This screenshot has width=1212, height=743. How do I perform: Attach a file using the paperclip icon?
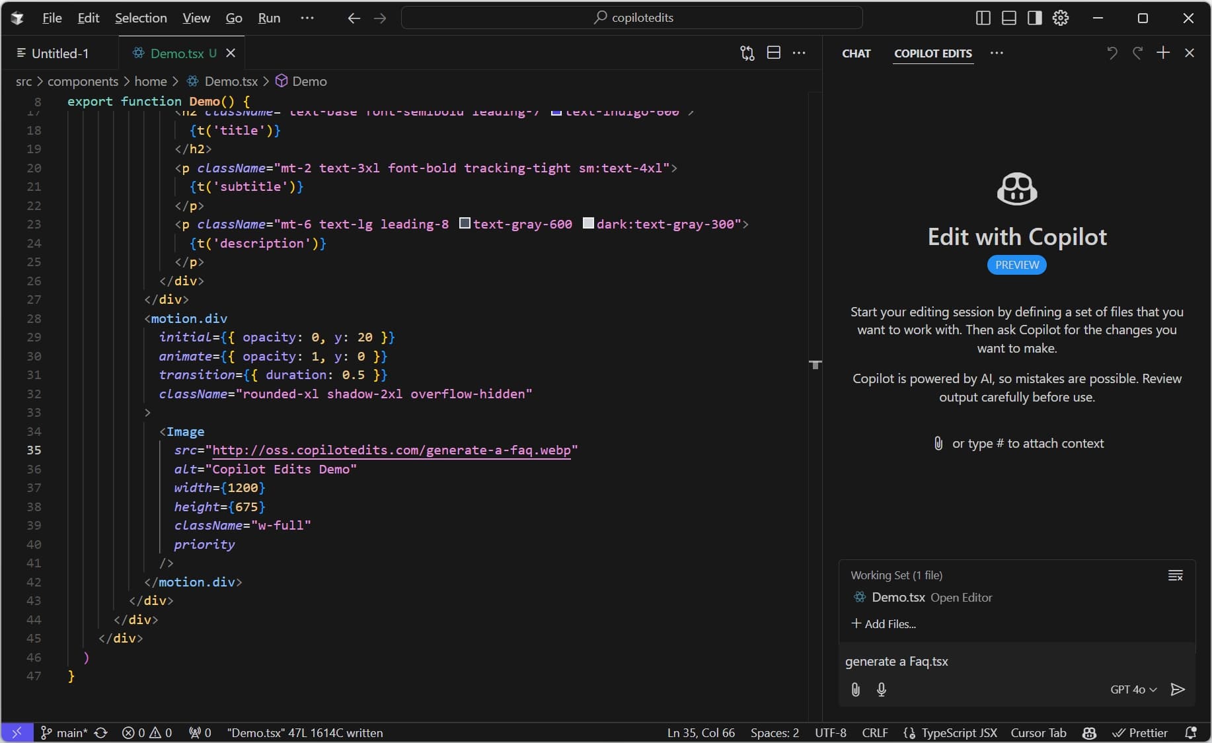point(855,690)
